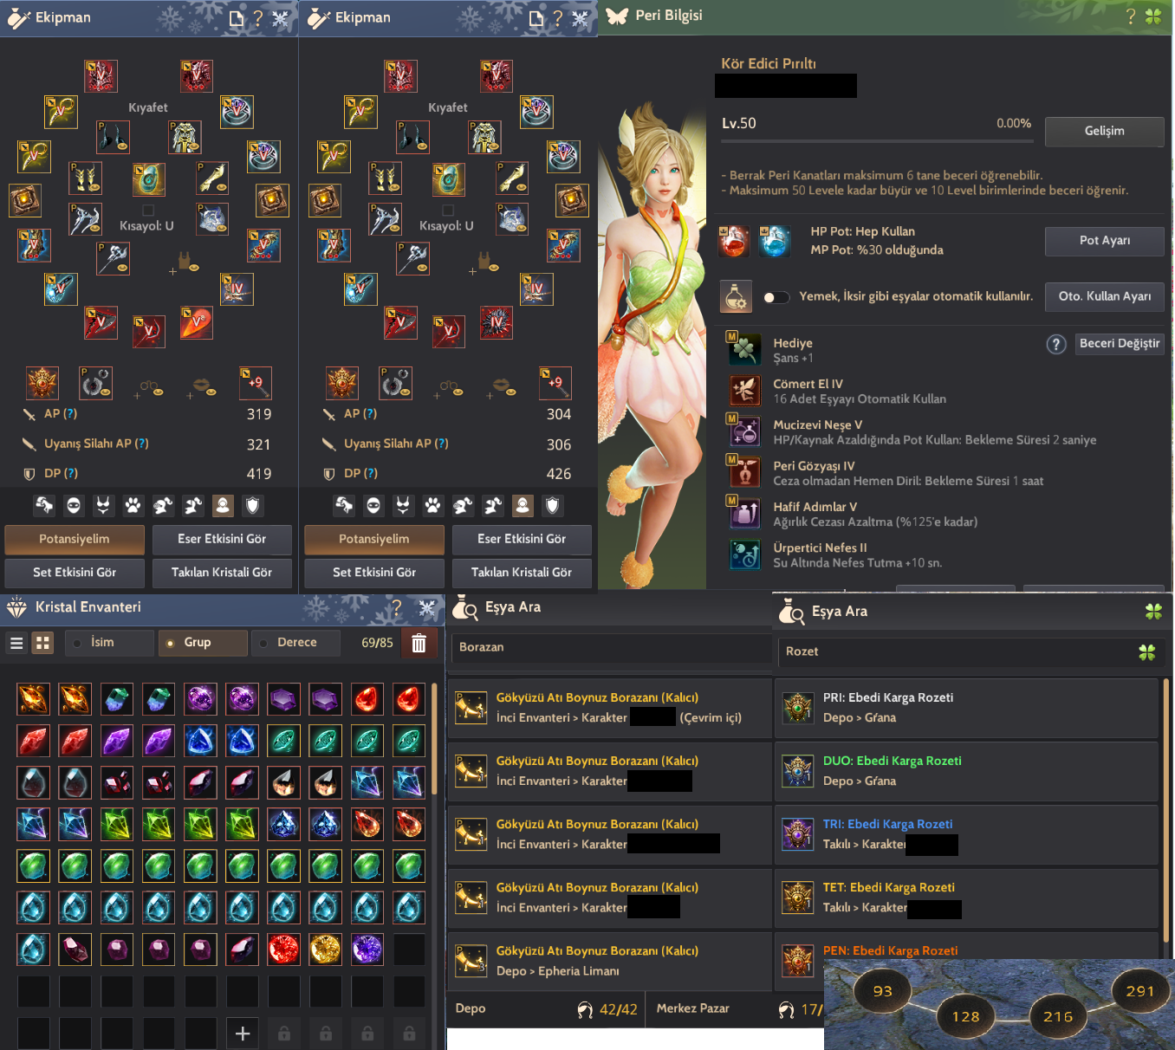
Task: Open the Kristal Envanteri help question mark
Action: 396,608
